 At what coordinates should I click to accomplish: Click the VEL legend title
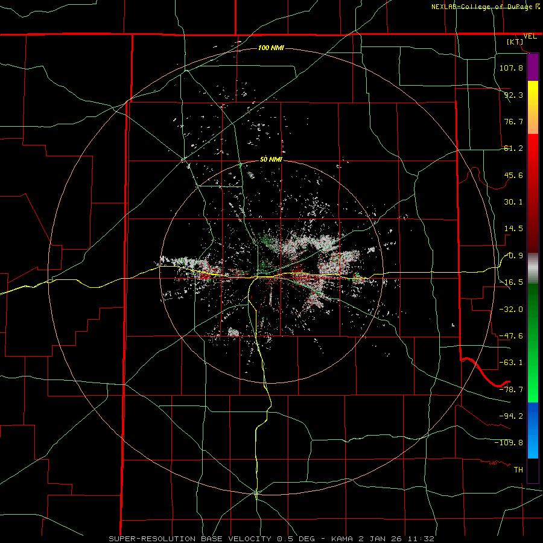click(x=530, y=36)
